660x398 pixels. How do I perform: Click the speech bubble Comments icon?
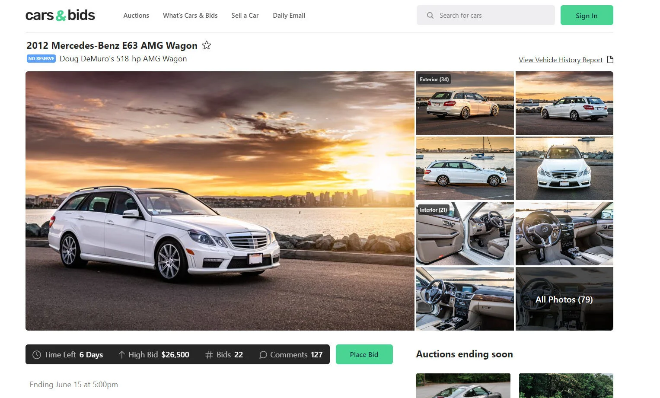coord(263,355)
